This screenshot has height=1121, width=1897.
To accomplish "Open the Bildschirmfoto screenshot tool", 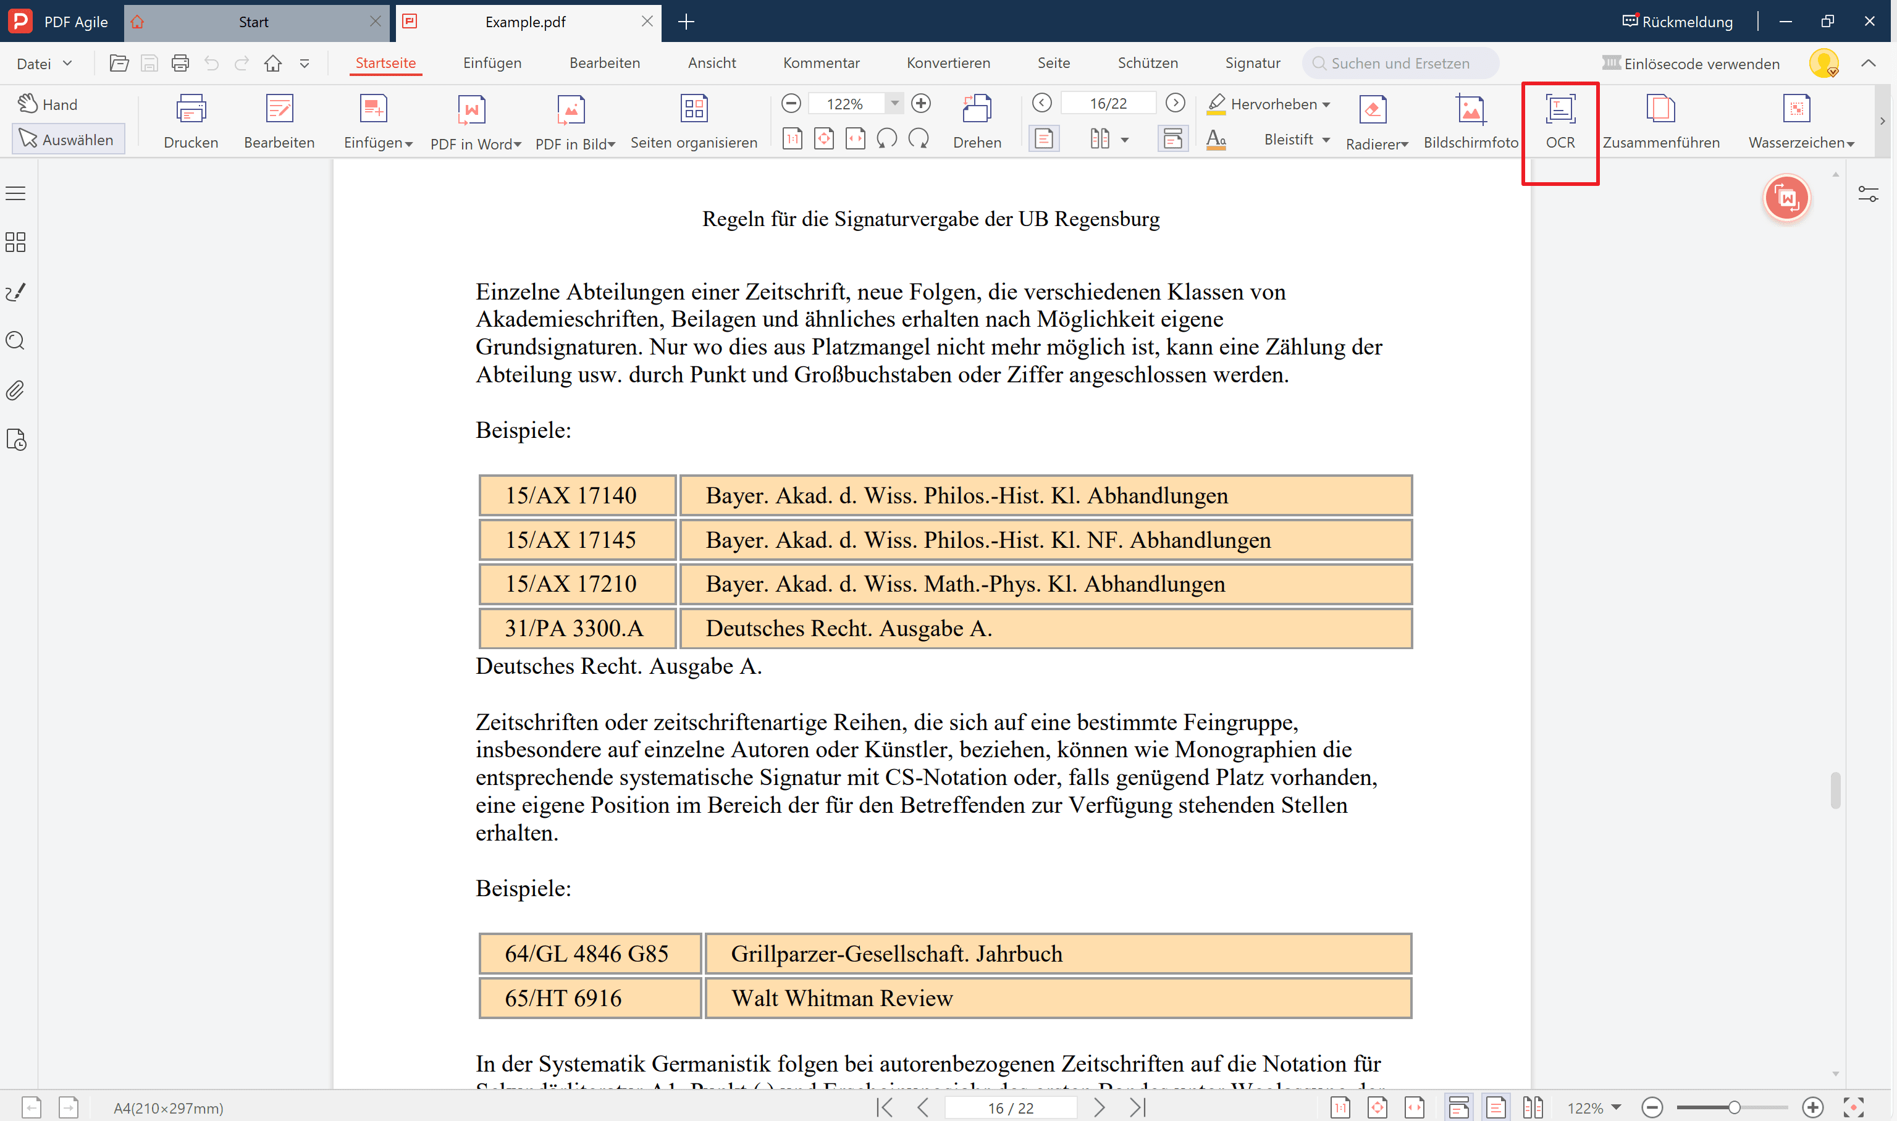I will (x=1470, y=122).
